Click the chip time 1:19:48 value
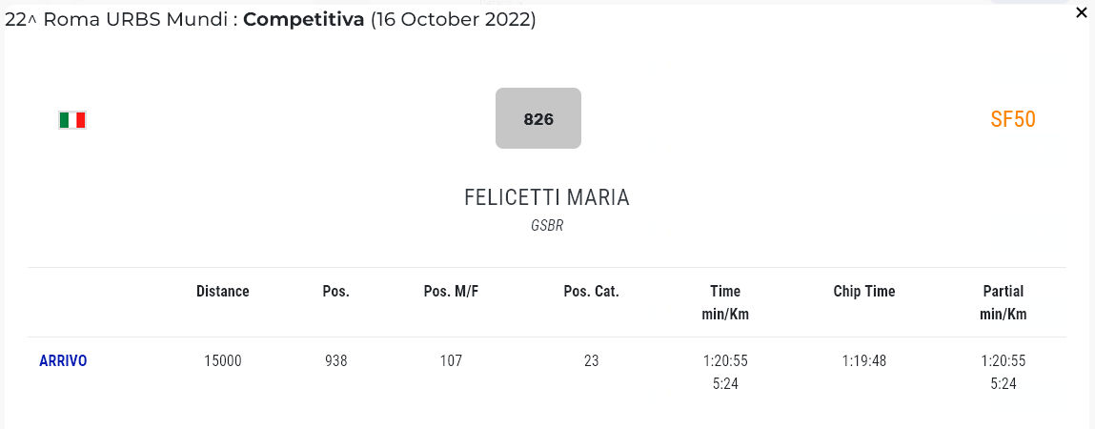 pyautogui.click(x=863, y=360)
